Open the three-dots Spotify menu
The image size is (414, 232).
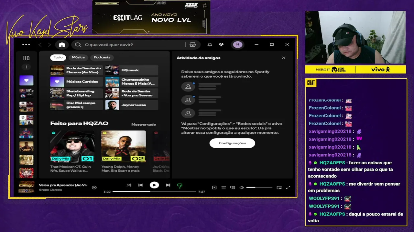[x=26, y=44]
